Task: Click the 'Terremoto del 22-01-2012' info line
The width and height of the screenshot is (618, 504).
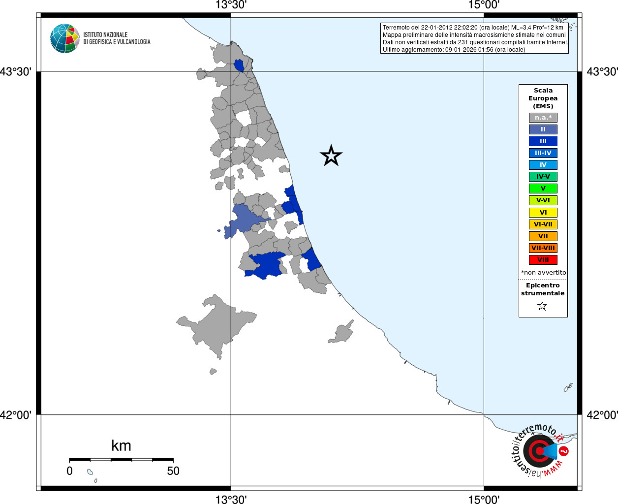Action: coord(473,28)
